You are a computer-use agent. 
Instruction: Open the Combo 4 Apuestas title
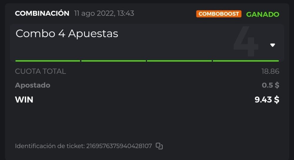point(67,34)
